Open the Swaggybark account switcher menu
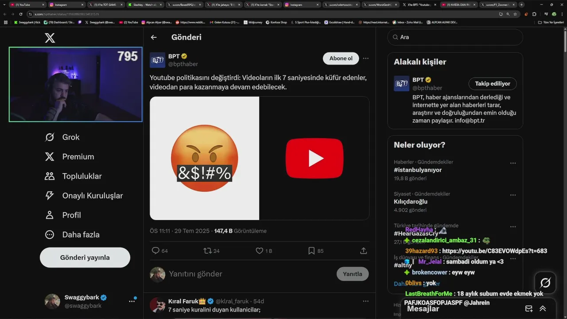This screenshot has height=319, width=567. click(x=132, y=301)
